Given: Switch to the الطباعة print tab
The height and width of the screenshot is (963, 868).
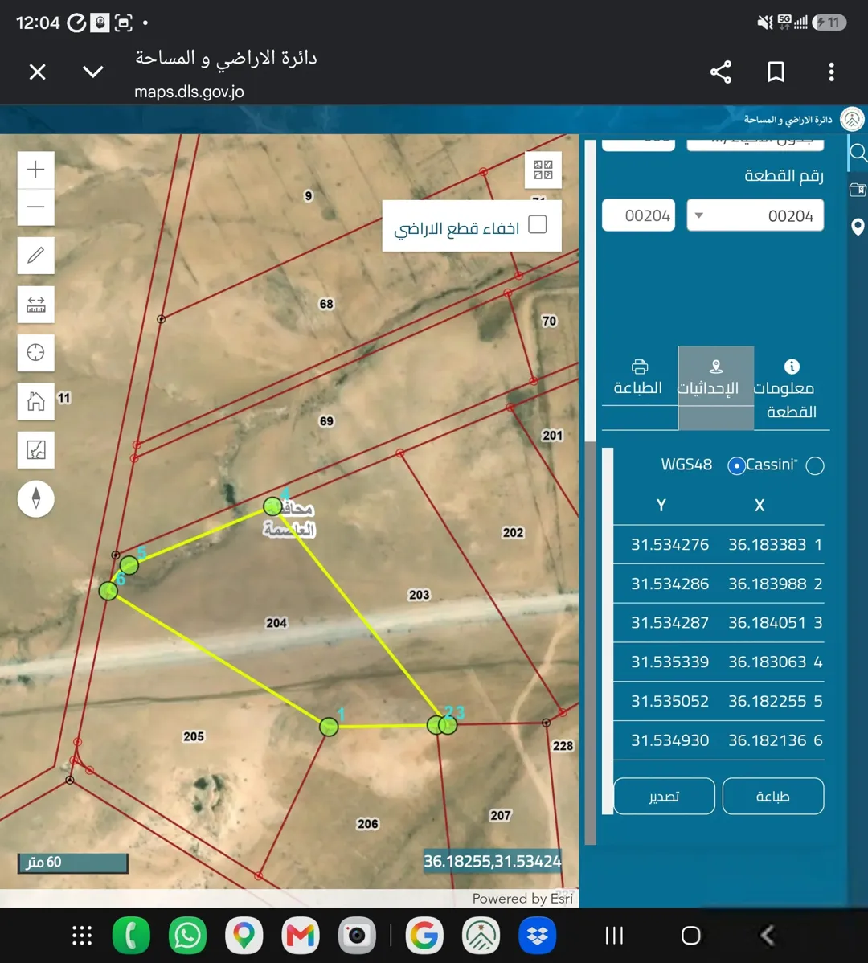Looking at the screenshot, I should point(638,378).
